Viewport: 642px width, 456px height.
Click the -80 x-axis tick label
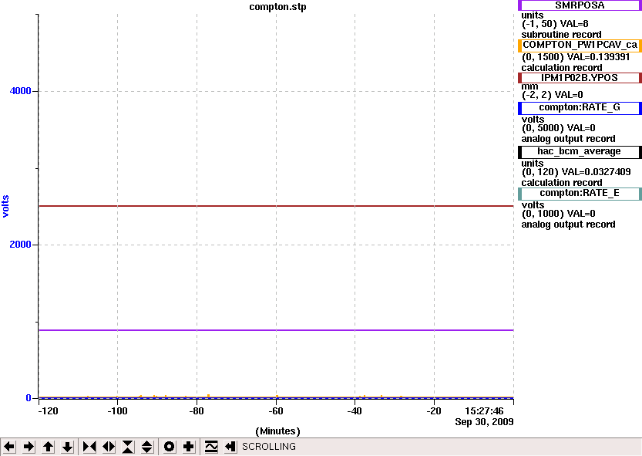(197, 411)
